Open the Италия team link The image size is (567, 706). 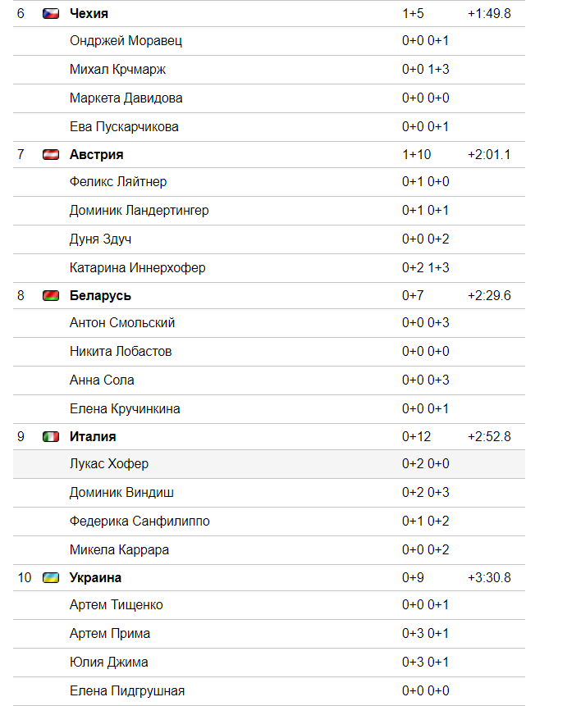tap(93, 436)
